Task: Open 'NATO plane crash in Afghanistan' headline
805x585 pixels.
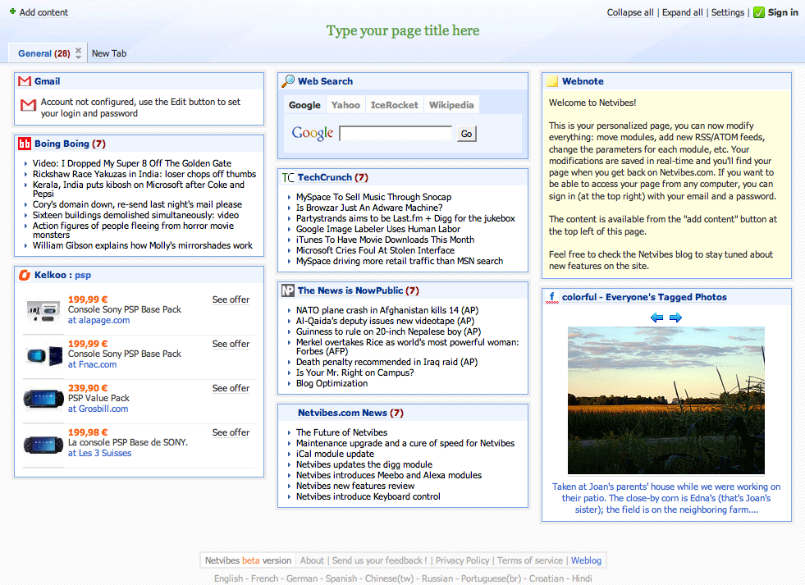Action: point(387,310)
